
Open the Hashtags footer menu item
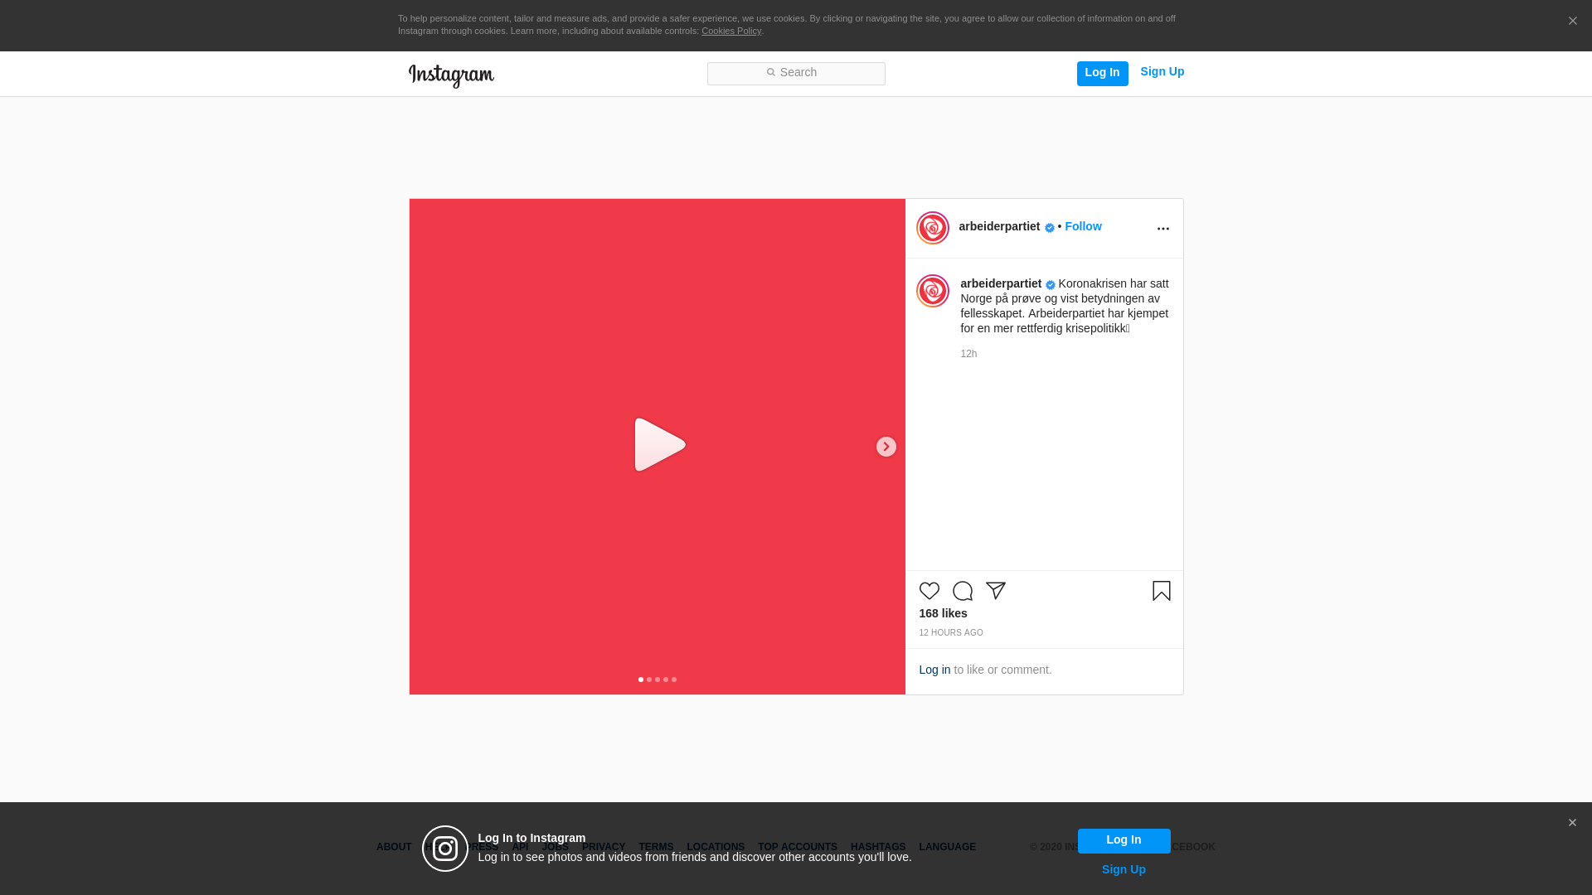click(x=877, y=847)
